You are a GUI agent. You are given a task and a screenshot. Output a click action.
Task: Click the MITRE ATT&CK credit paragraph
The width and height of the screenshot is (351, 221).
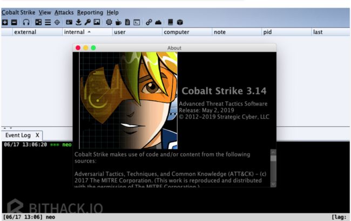(x=170, y=180)
